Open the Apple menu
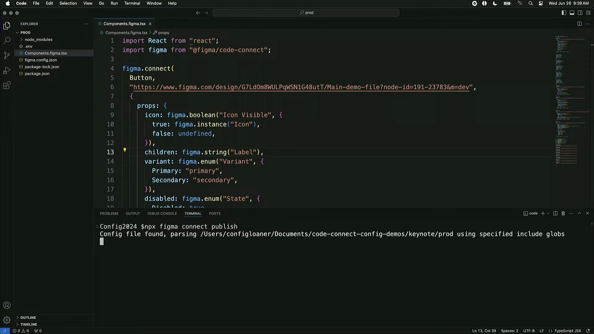Image resolution: width=594 pixels, height=334 pixels. 8,3
